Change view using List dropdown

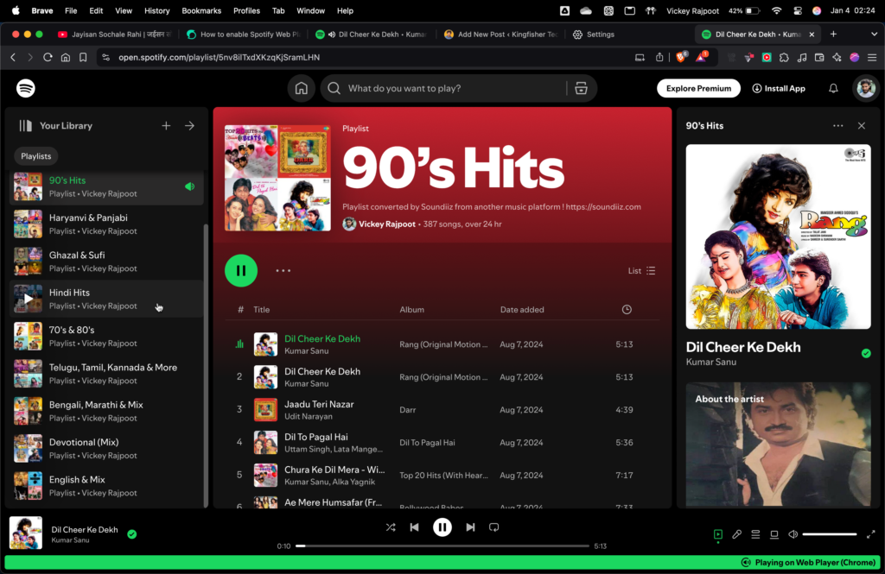pyautogui.click(x=642, y=271)
